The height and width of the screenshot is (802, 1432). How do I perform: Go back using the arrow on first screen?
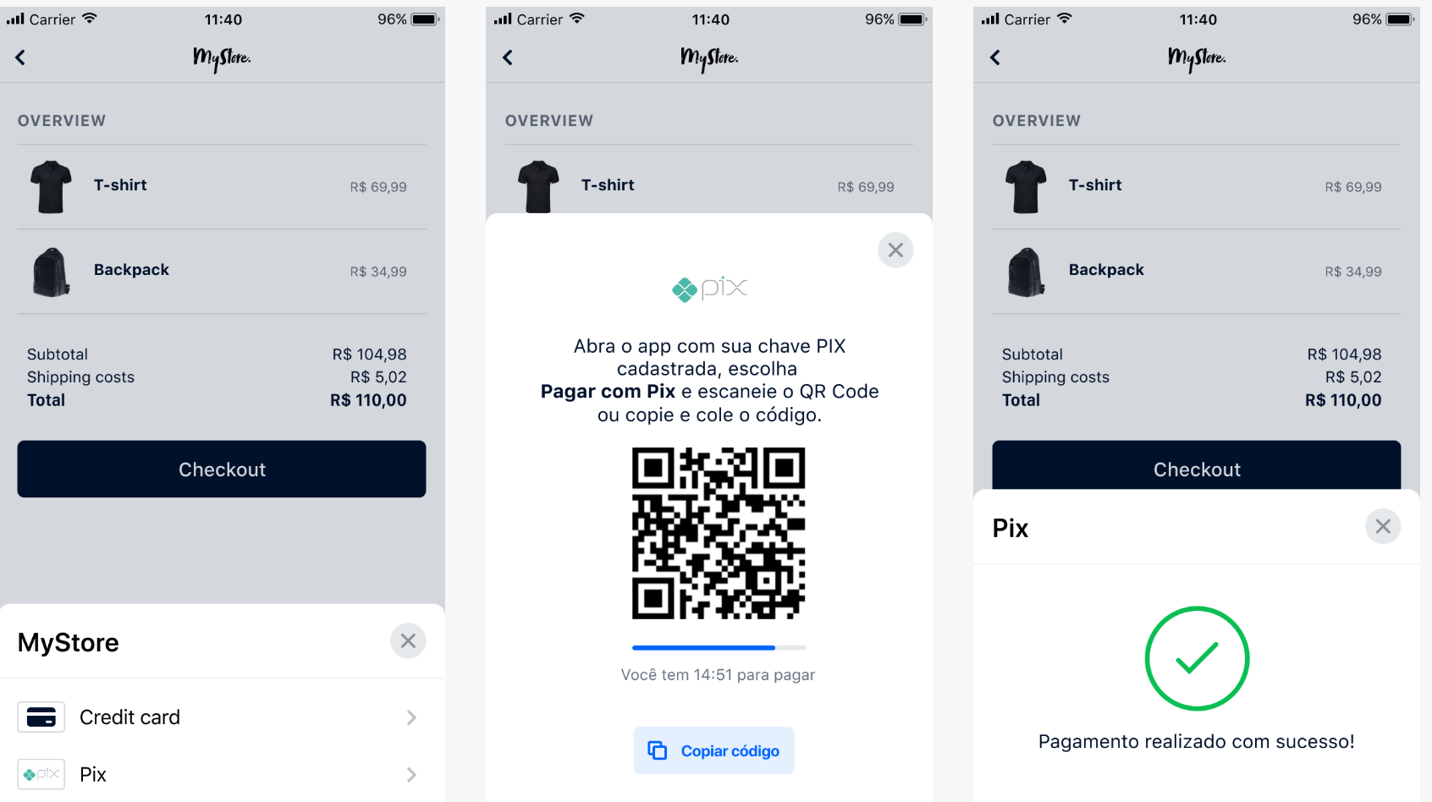[x=20, y=58]
